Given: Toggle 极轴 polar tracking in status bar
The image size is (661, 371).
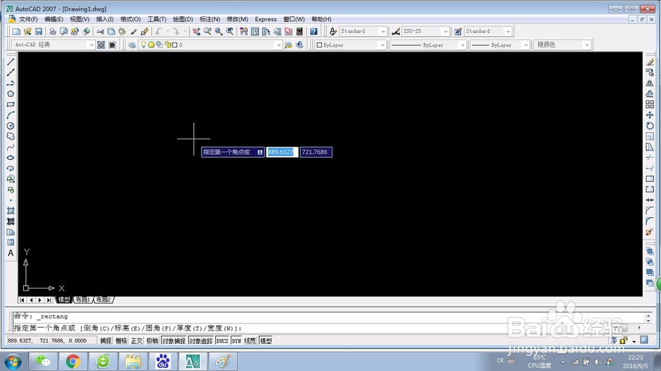Looking at the screenshot, I should pyautogui.click(x=152, y=341).
